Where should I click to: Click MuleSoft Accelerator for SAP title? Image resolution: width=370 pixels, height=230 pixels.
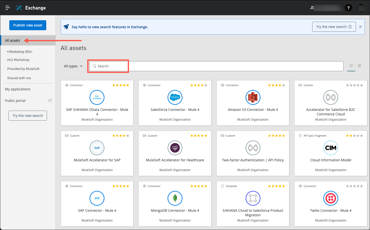[x=97, y=160]
